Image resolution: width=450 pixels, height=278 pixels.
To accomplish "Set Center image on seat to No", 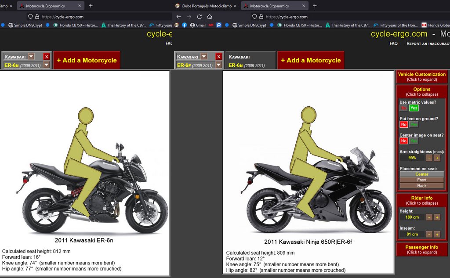I will click(404, 141).
